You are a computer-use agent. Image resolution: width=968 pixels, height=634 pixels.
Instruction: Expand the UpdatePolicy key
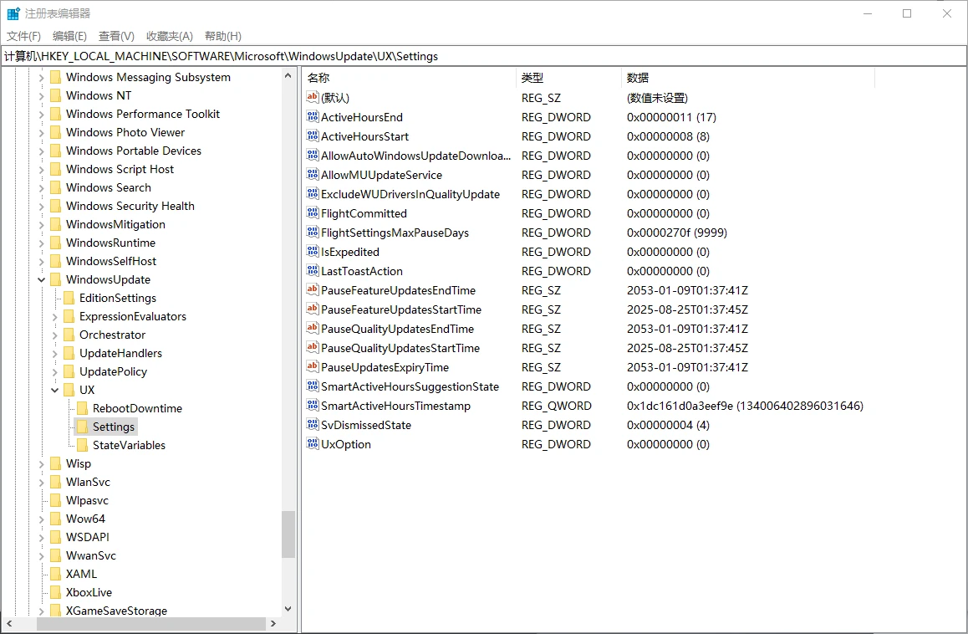[x=54, y=371]
